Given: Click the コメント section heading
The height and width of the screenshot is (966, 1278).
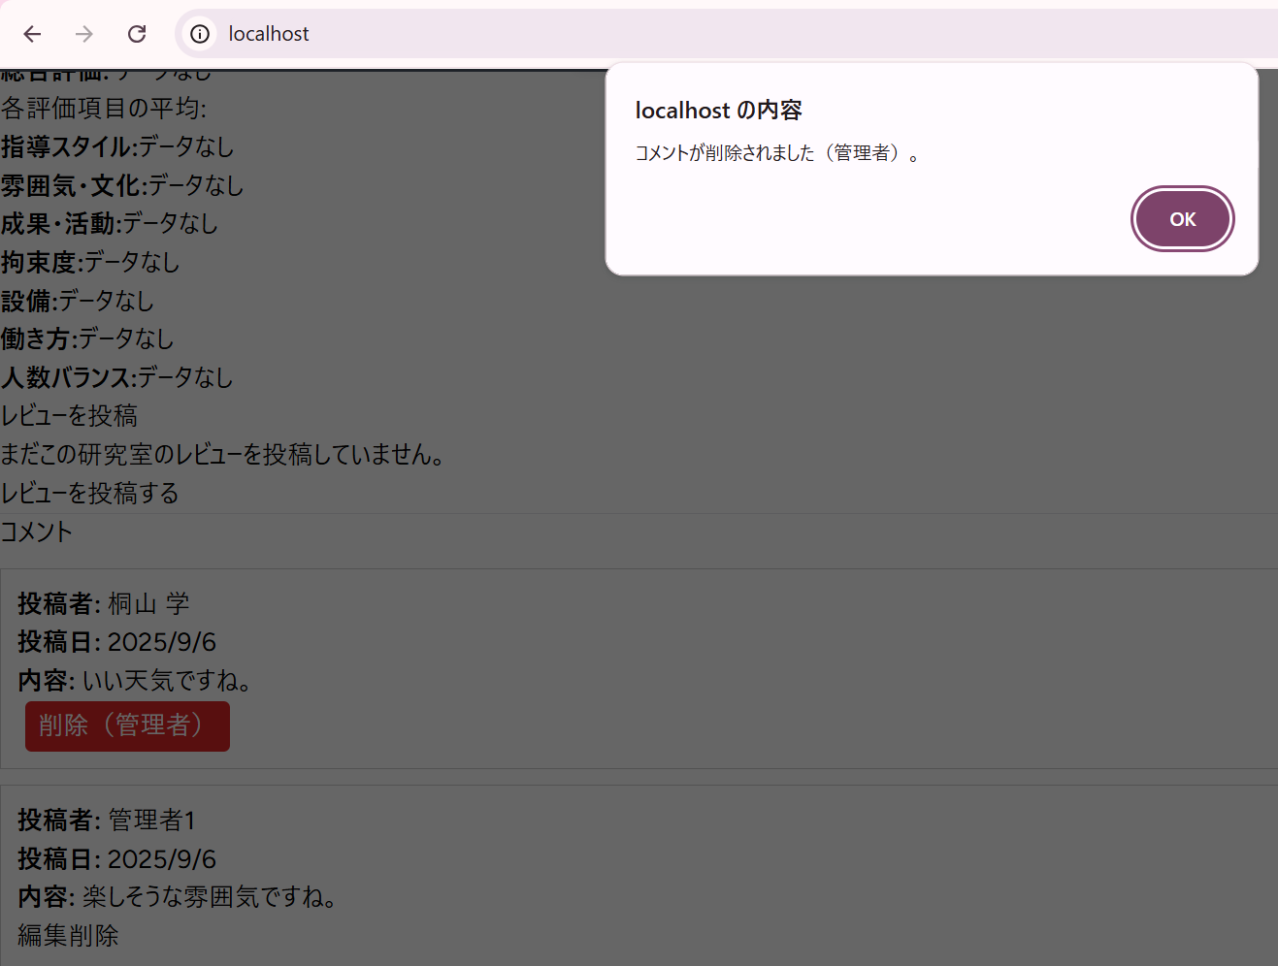Looking at the screenshot, I should [x=36, y=531].
